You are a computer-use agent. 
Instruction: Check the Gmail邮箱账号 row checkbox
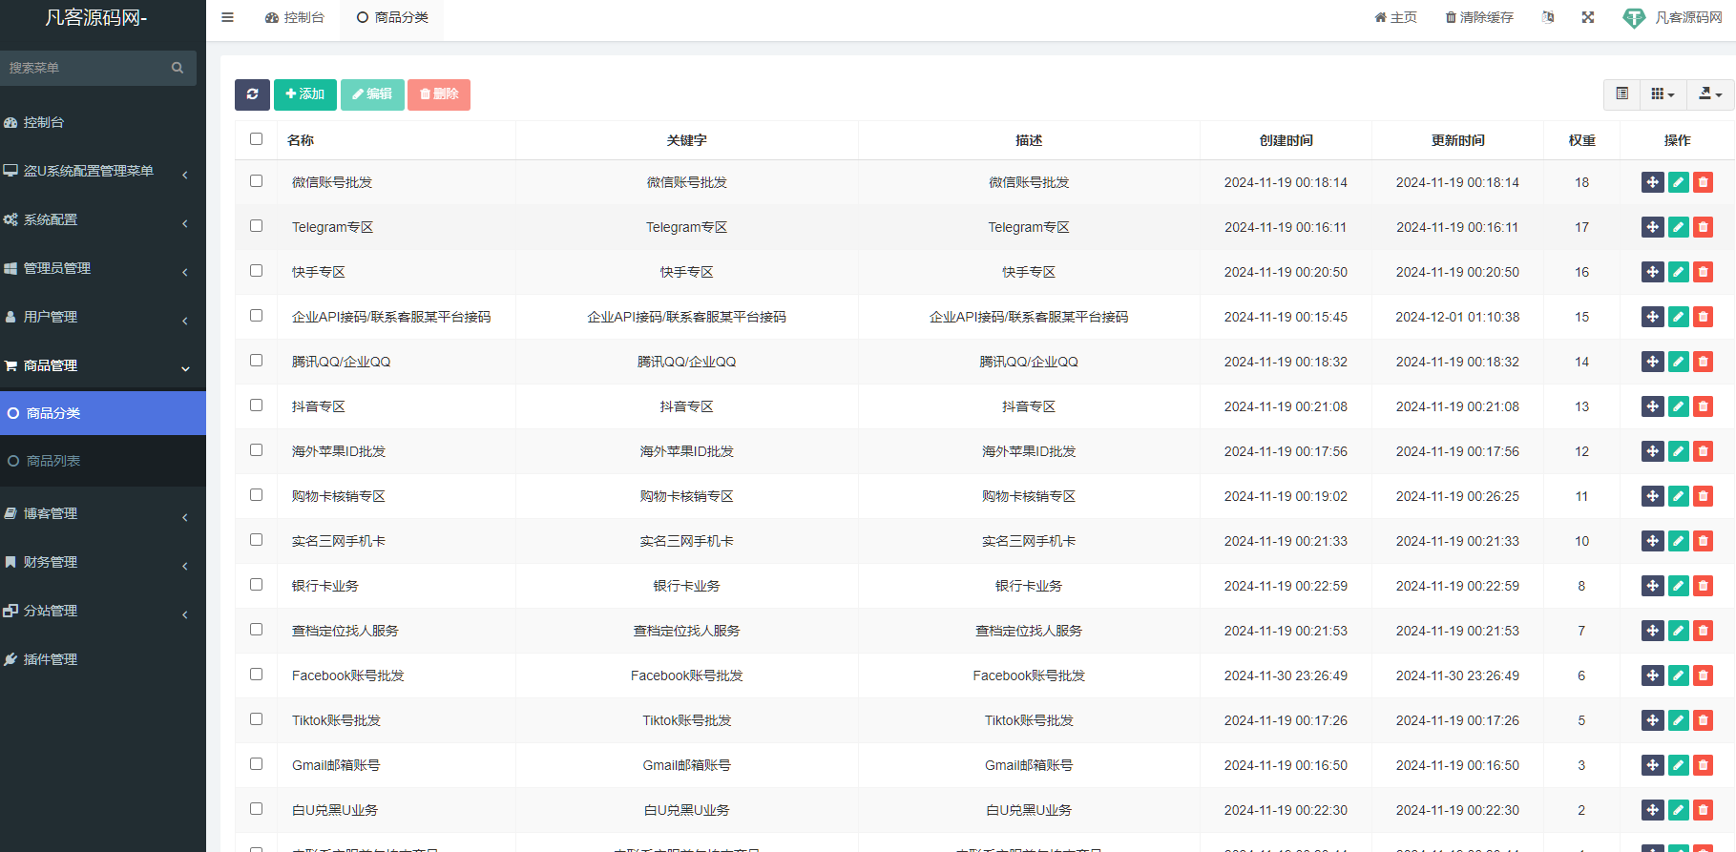tap(256, 763)
